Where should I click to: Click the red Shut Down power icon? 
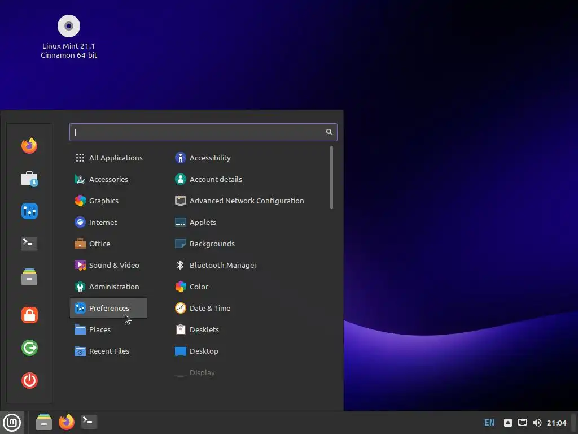pos(29,380)
